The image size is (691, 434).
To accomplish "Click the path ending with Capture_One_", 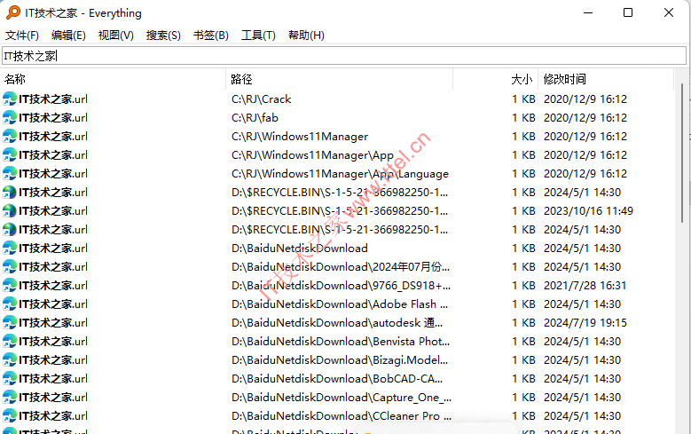I will 342,398.
